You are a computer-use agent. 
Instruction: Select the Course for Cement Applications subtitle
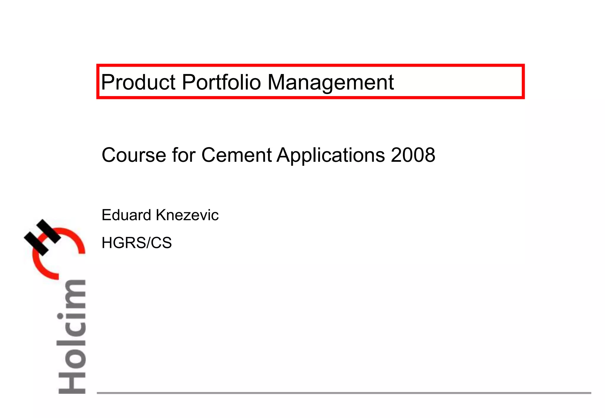click(268, 155)
